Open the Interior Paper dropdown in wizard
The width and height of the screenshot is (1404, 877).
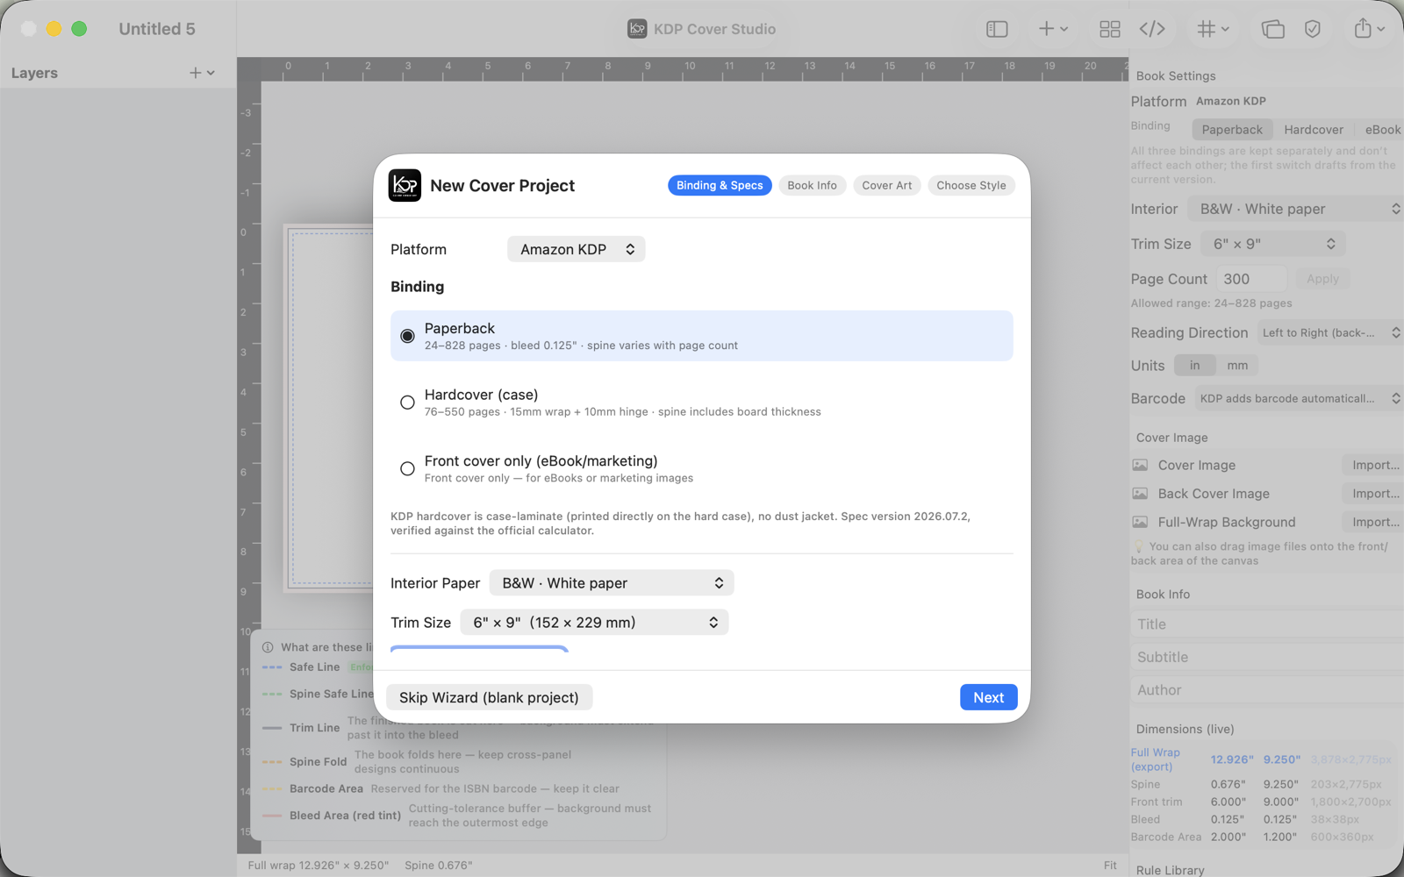[612, 583]
